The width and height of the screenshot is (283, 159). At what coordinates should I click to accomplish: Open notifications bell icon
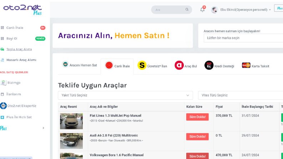click(202, 10)
